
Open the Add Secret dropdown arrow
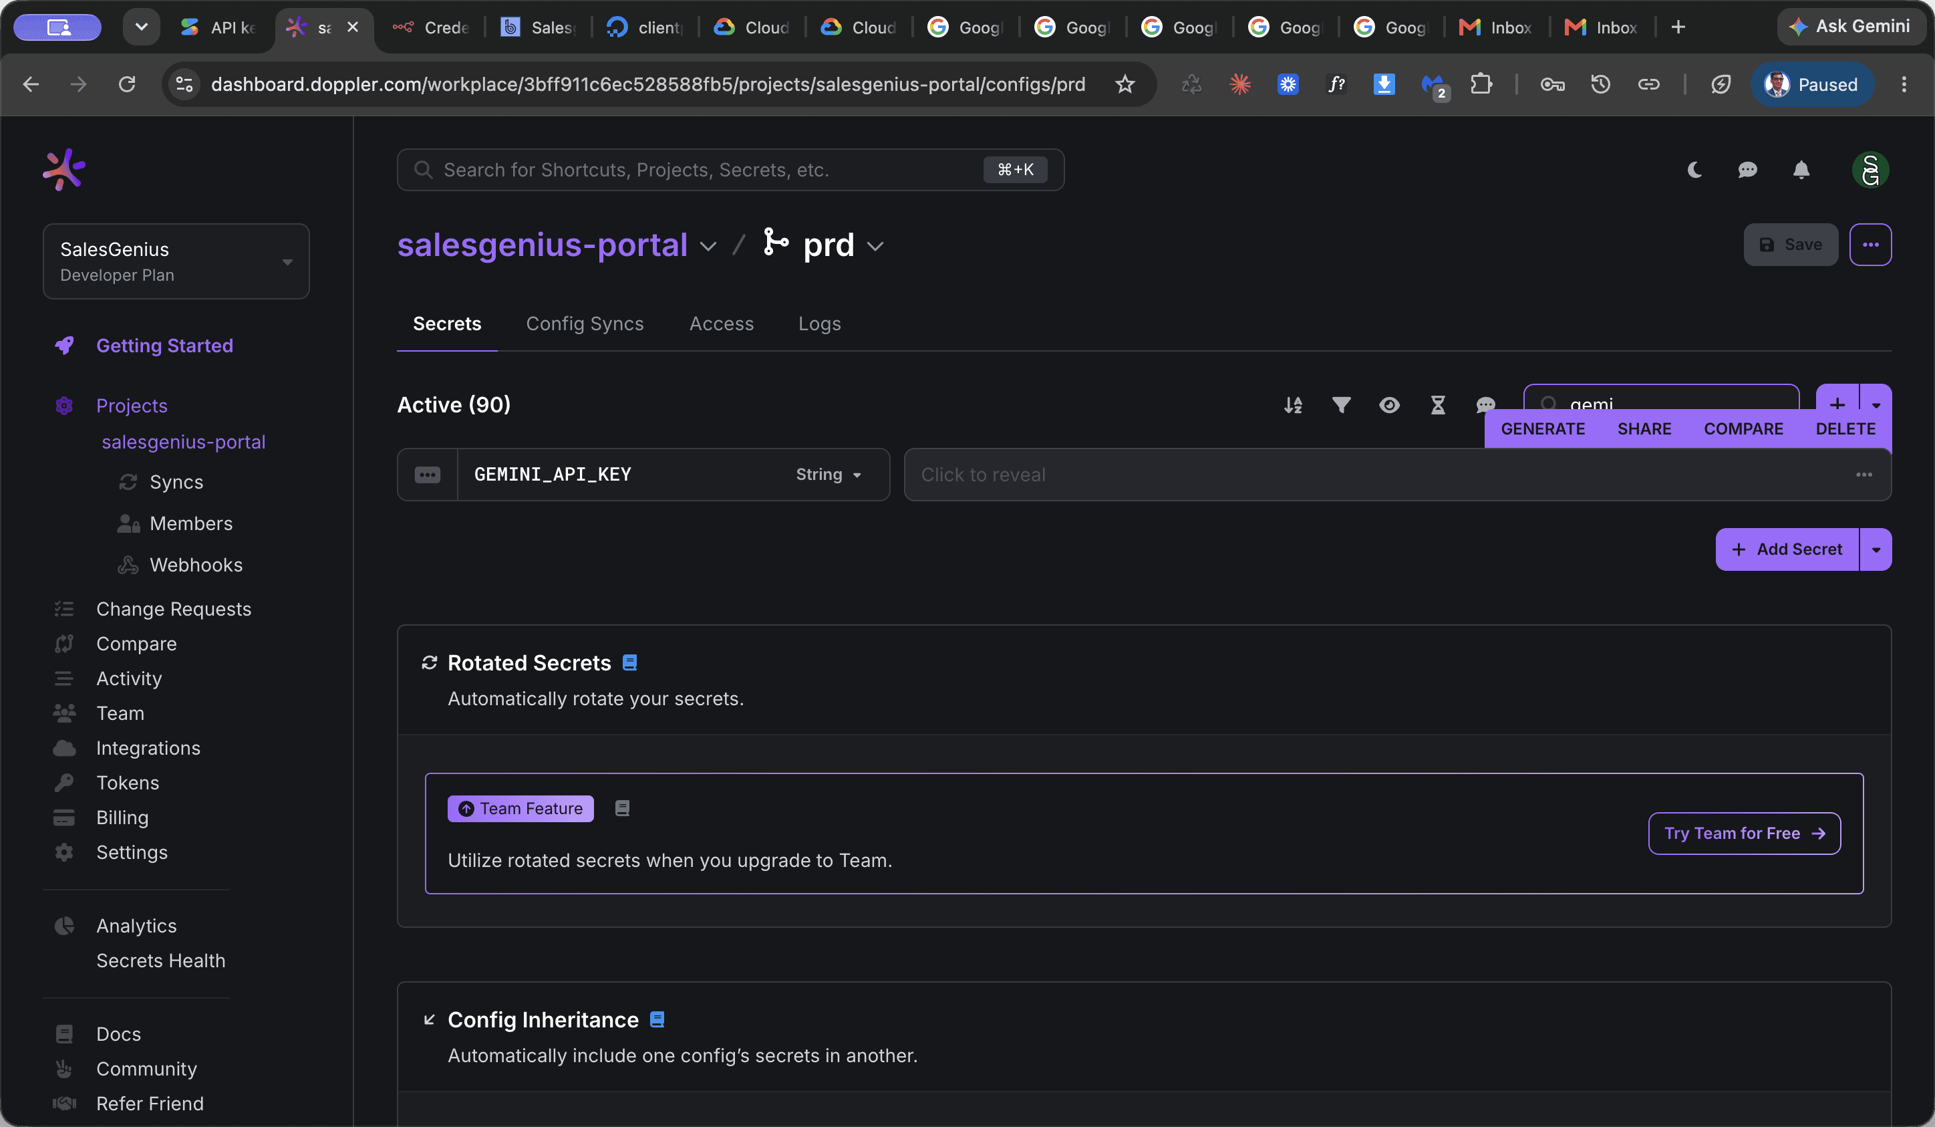pyautogui.click(x=1876, y=549)
